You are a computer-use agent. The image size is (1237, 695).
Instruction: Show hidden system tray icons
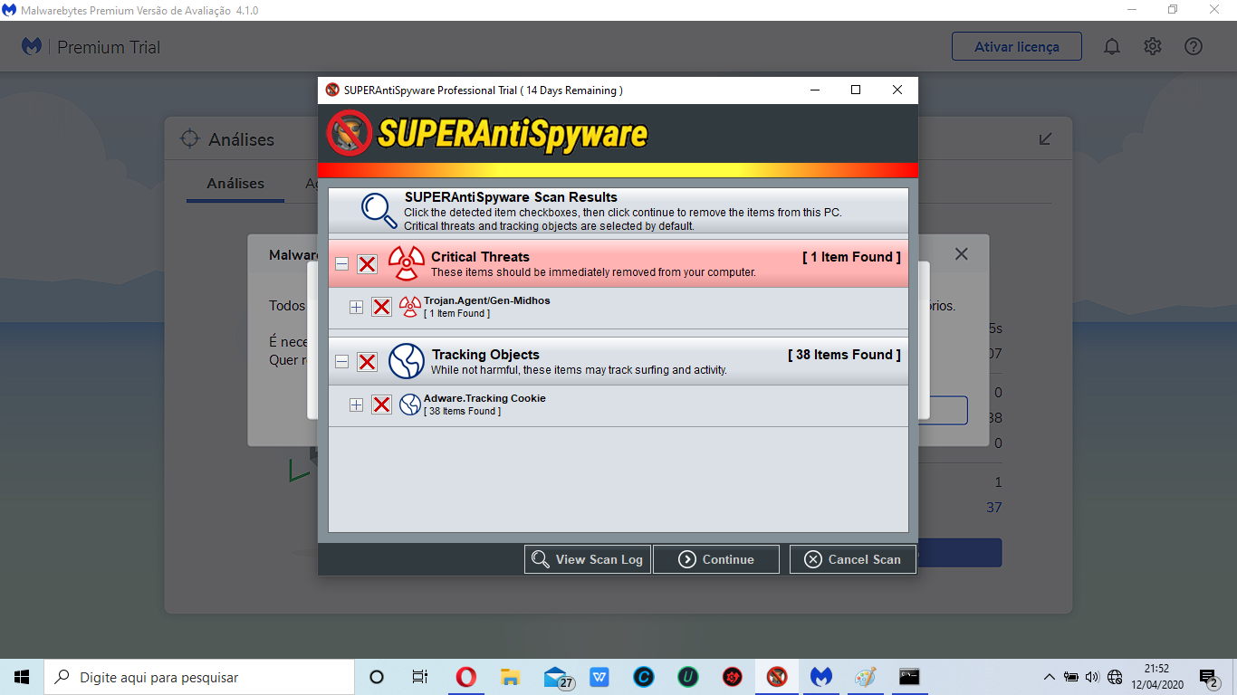(x=1050, y=677)
